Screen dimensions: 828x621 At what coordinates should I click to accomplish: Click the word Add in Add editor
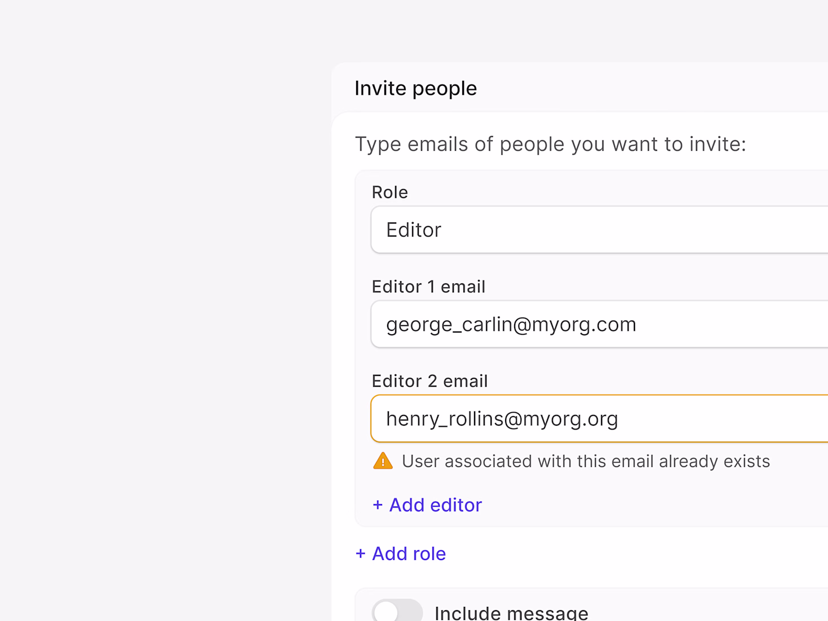[x=406, y=505]
